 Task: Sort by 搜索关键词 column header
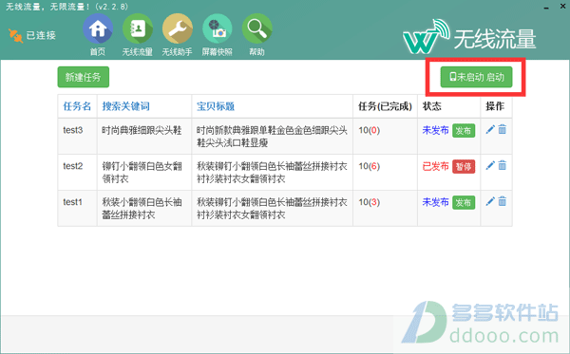(125, 106)
